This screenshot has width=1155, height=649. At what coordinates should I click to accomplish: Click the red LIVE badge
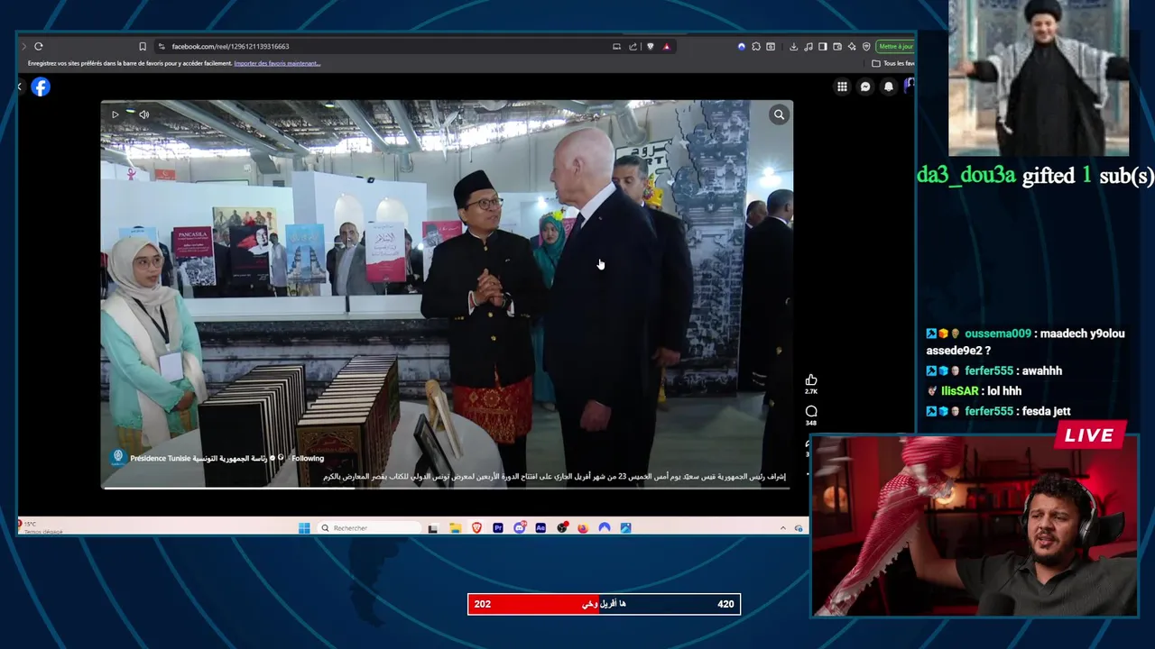[1089, 435]
